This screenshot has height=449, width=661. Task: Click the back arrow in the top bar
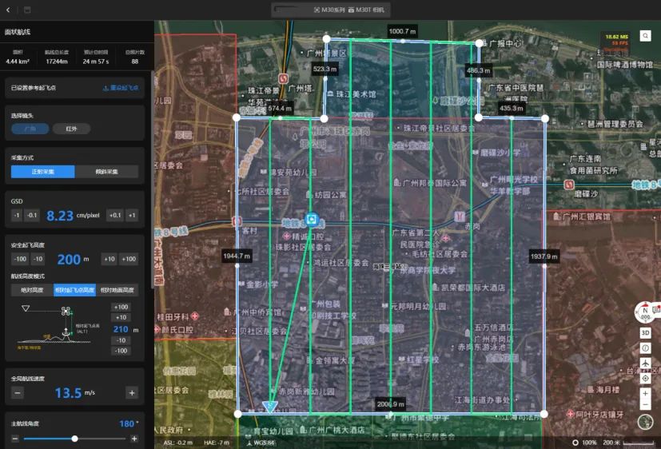8,10
